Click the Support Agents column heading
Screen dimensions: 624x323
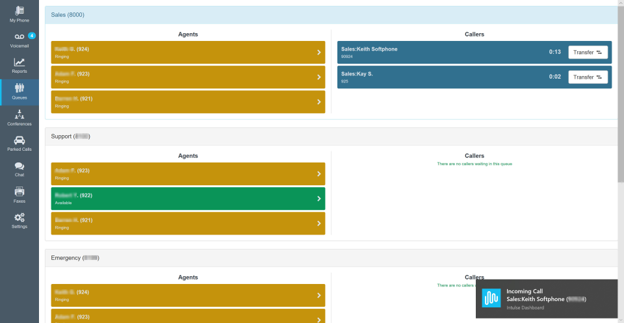click(188, 156)
